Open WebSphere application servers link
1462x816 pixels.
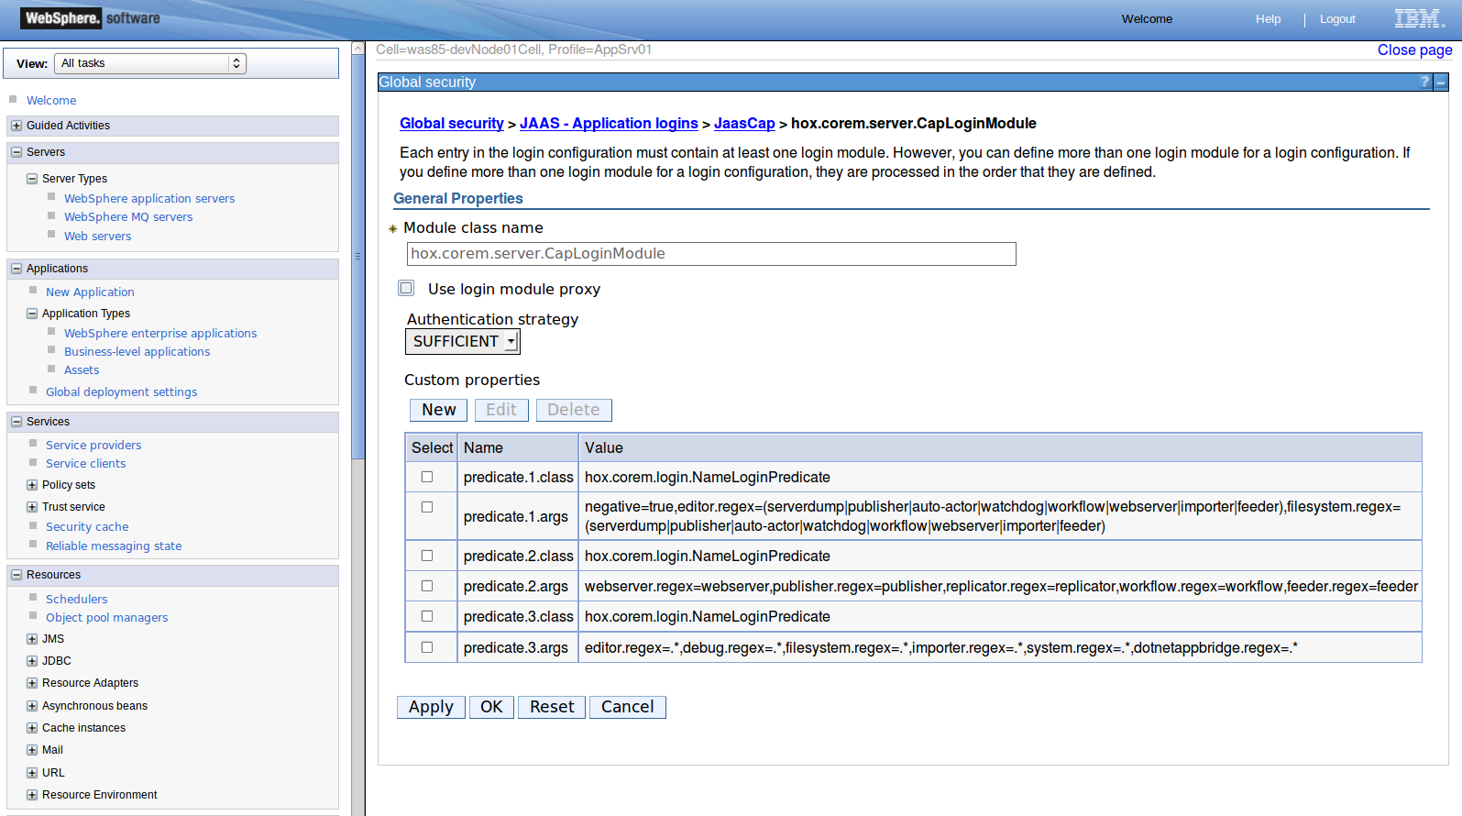coord(149,199)
